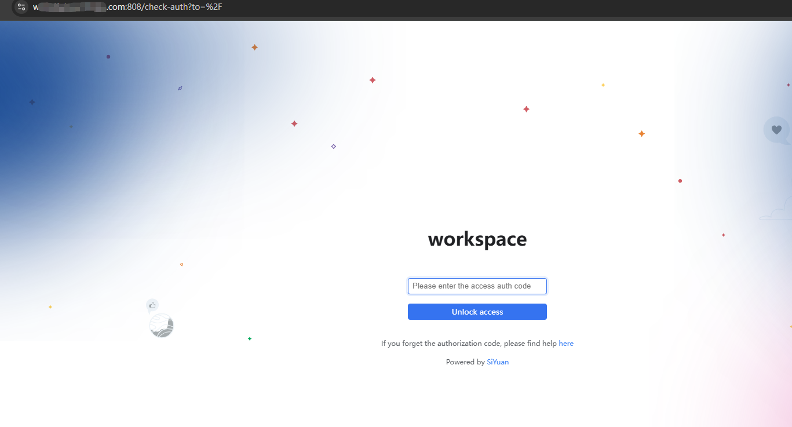Click the small orange triangle shape

point(181,265)
